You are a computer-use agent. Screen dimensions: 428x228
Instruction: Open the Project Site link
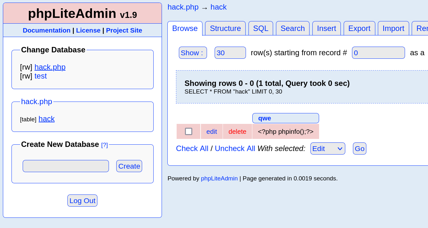tap(124, 30)
